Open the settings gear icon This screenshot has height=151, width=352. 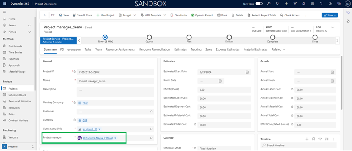click(x=313, y=4)
